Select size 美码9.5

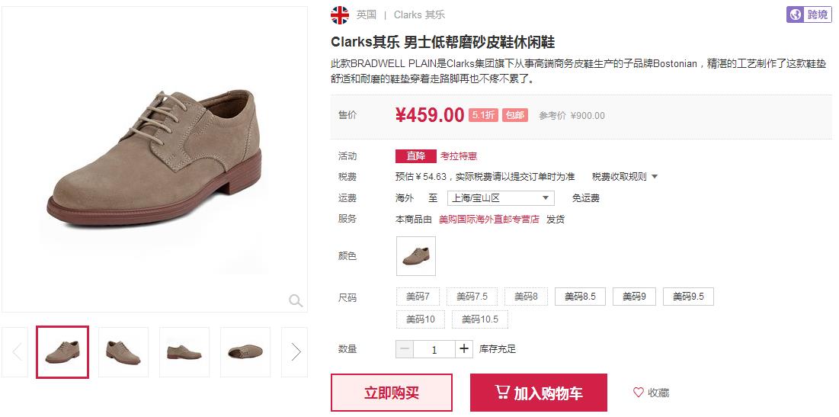(688, 297)
